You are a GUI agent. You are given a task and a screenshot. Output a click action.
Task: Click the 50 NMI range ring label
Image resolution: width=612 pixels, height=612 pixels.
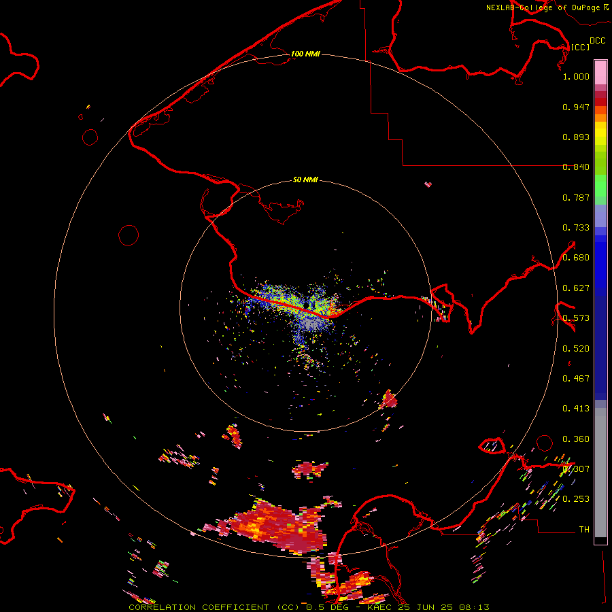click(x=305, y=180)
